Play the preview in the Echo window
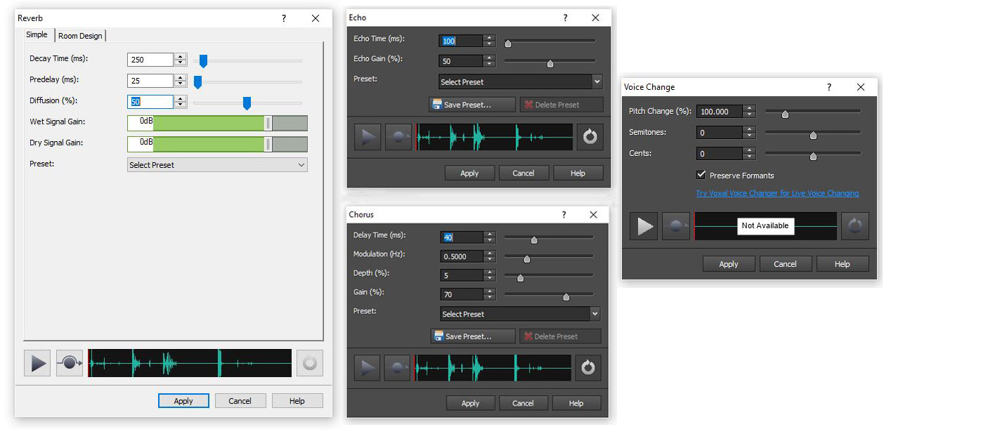The height and width of the screenshot is (434, 981). 368,137
